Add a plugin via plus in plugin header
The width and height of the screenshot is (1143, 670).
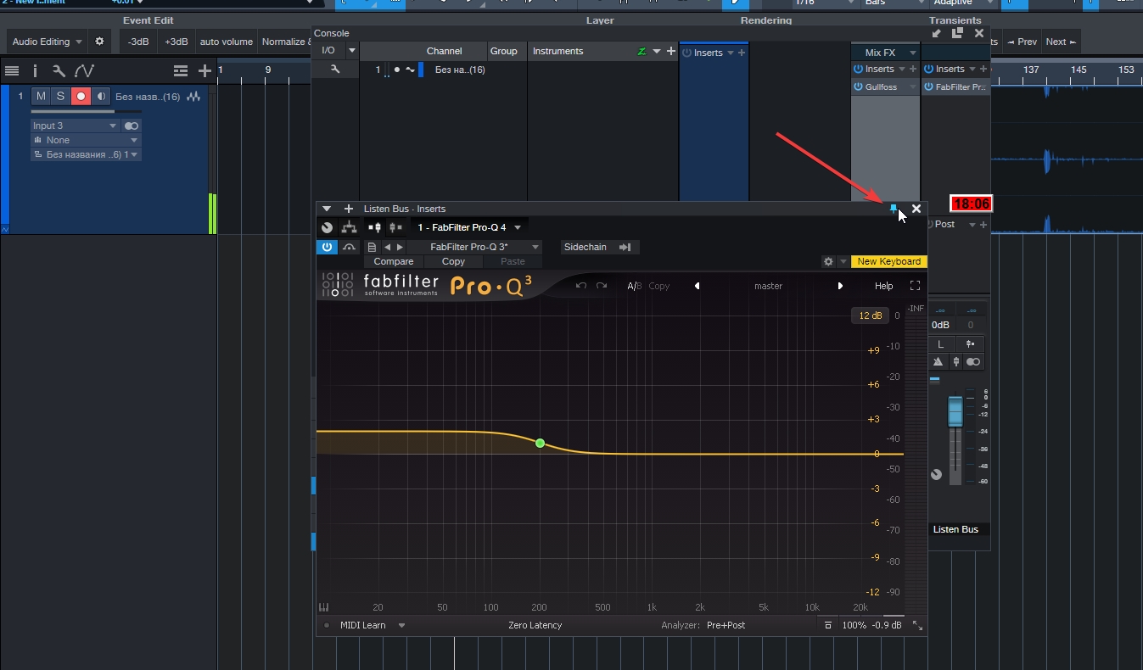click(x=349, y=209)
